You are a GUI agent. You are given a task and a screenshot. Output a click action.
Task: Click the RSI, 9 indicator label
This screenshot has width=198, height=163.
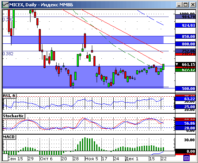click(x=9, y=96)
